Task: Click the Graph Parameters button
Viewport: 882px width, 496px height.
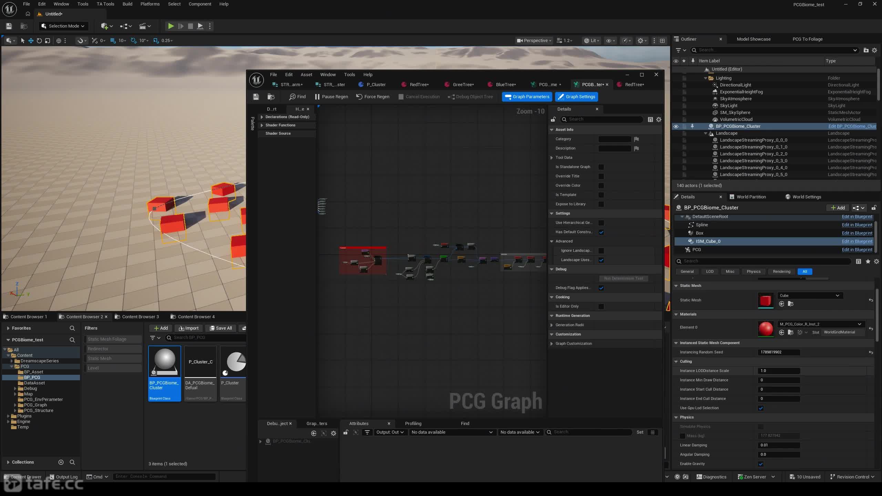Action: 527,97
